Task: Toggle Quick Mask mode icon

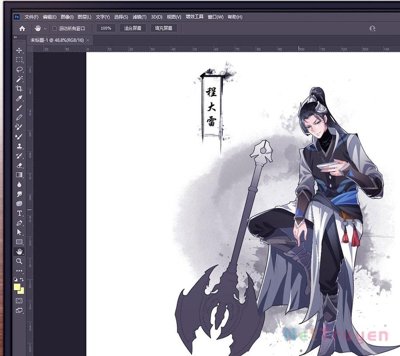Action: coord(19,301)
